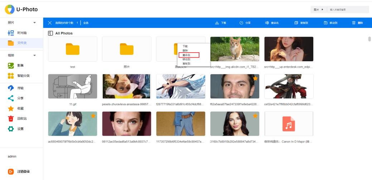Open the 回收站 recycle bin

[x=21, y=118]
